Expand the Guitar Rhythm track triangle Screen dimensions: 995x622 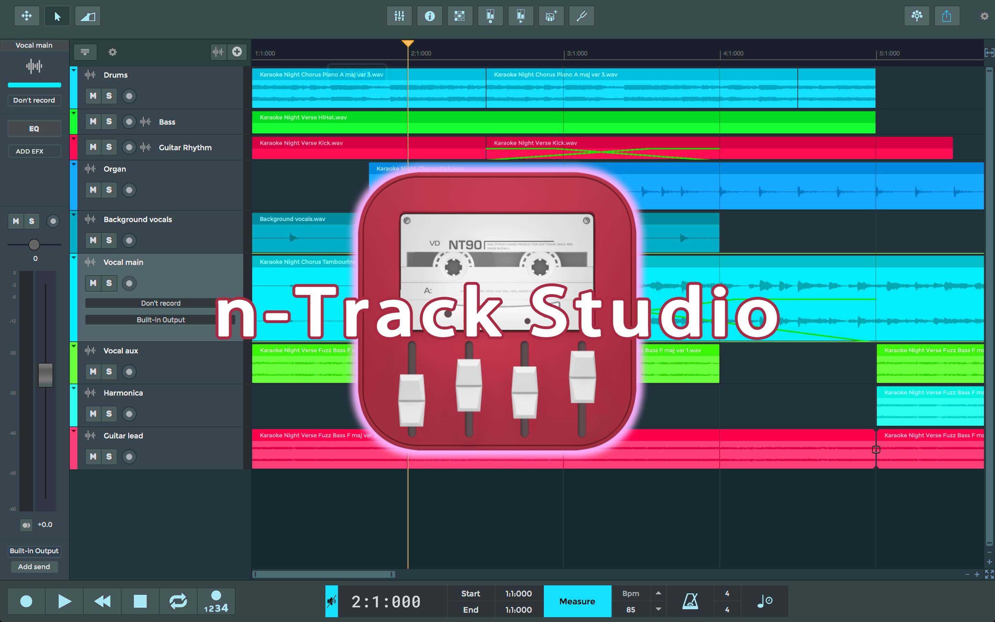pyautogui.click(x=74, y=138)
